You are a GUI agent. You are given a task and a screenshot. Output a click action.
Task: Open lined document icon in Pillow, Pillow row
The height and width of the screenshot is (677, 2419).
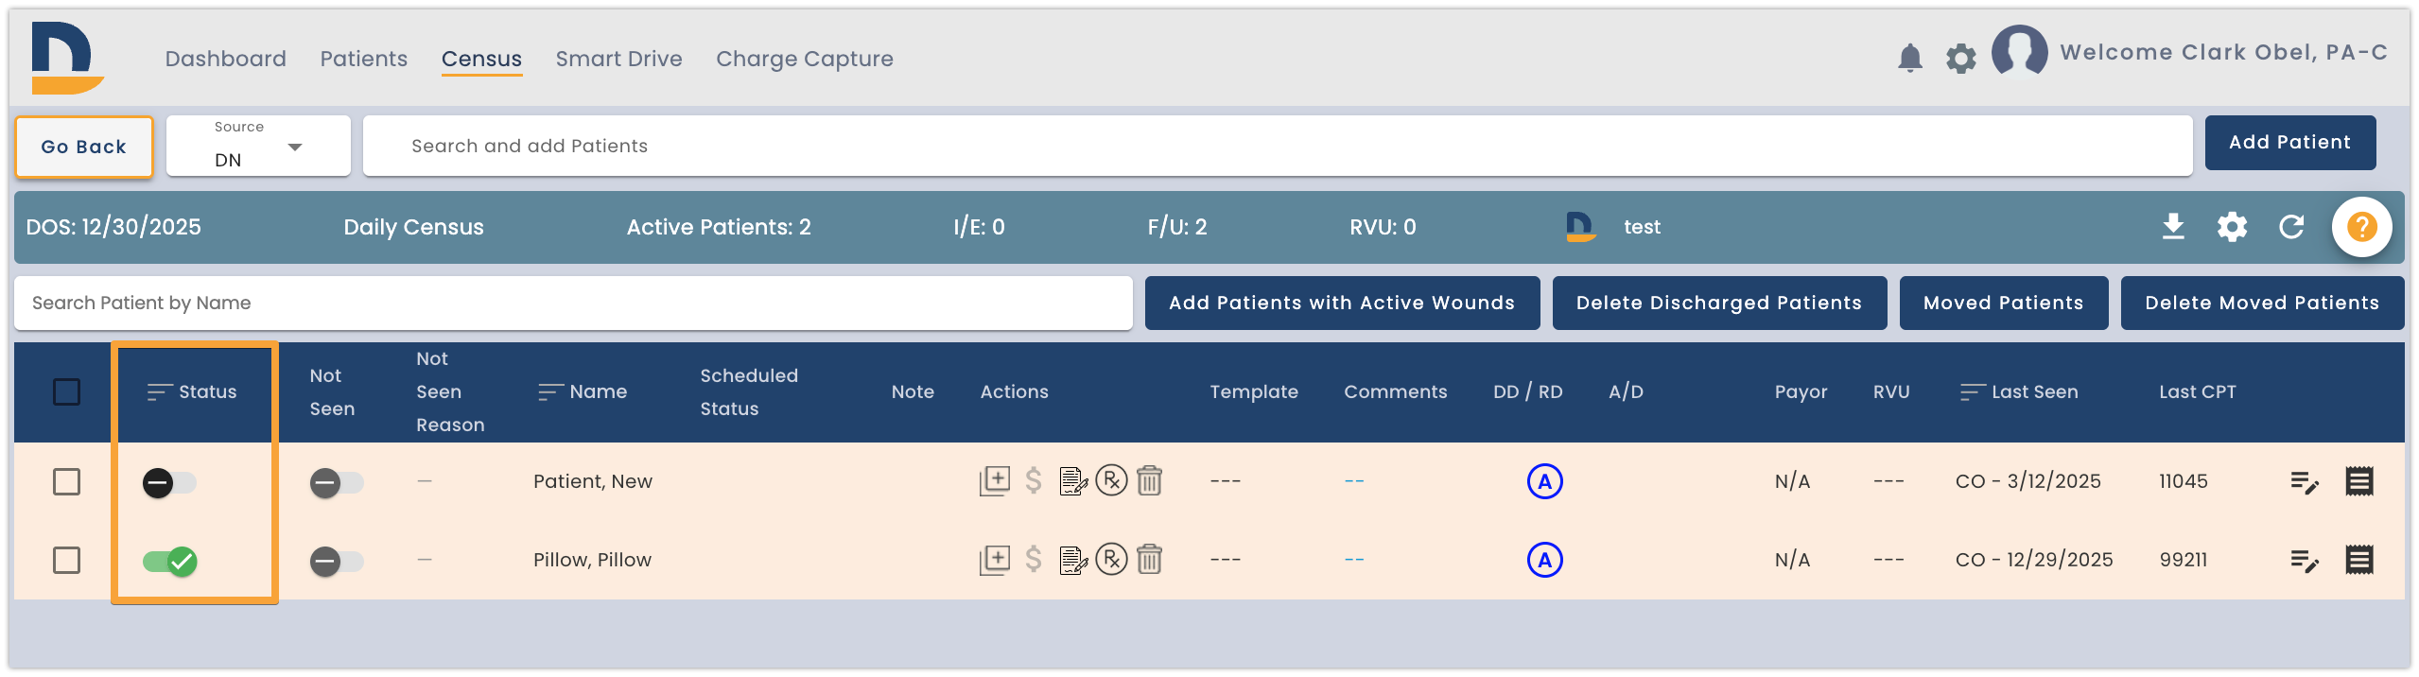(x=2358, y=560)
